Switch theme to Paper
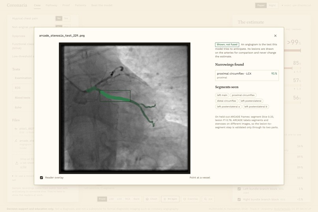The height and width of the screenshot is (212, 318). tap(261, 5)
